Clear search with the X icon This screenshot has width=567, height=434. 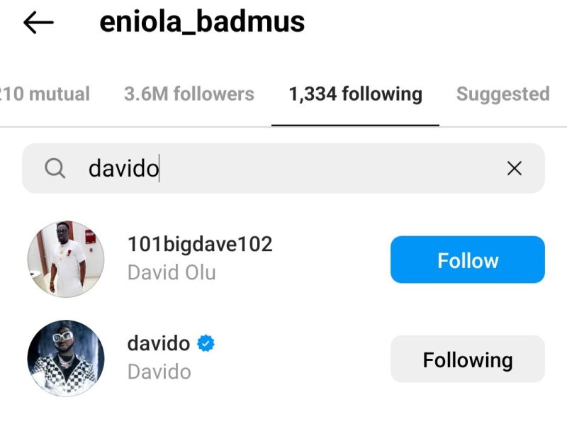(x=515, y=168)
